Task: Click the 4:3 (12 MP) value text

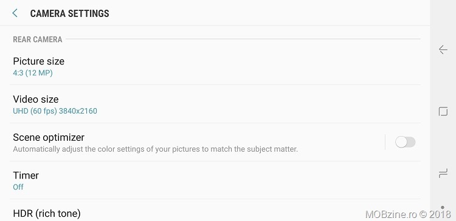Action: [x=33, y=73]
